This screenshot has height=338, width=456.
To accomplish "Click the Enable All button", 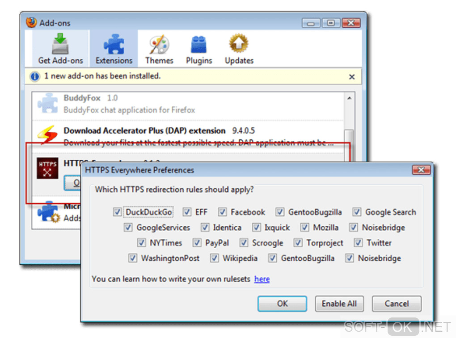I will tap(339, 304).
